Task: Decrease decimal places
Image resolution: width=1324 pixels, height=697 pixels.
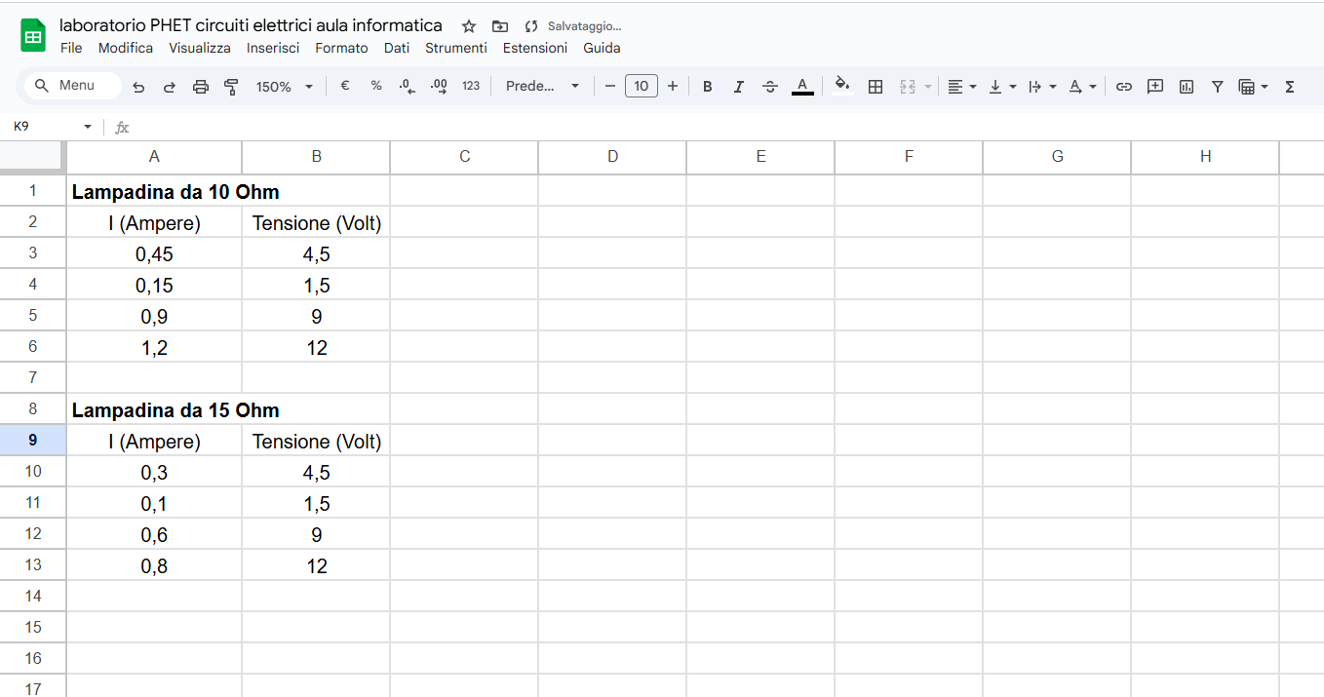Action: (x=408, y=87)
